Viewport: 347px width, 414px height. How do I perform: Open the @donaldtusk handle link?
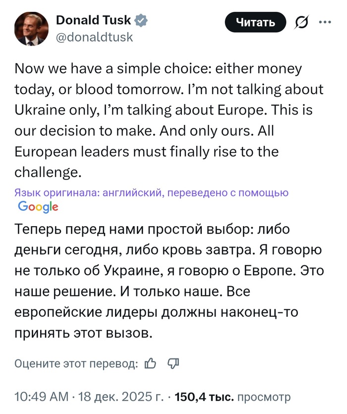point(94,37)
